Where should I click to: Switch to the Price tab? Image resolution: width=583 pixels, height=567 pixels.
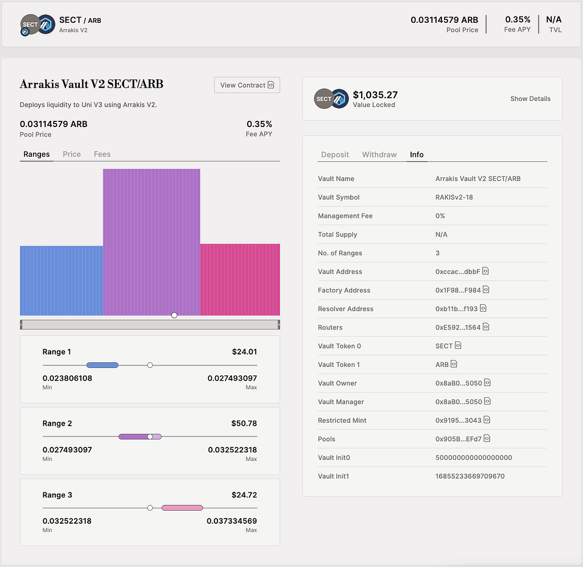[72, 154]
